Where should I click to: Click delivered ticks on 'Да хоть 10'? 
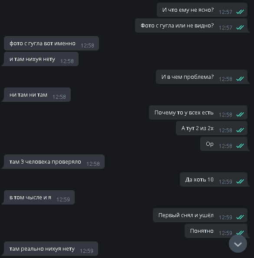240,181
